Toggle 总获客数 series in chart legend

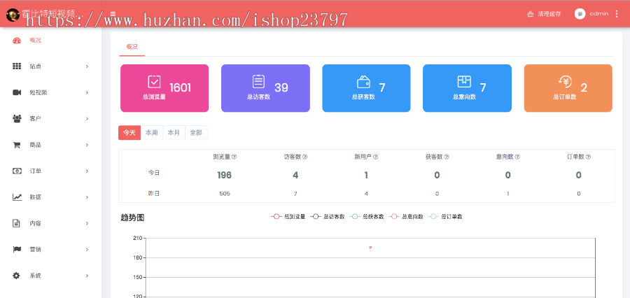pyautogui.click(x=367, y=216)
